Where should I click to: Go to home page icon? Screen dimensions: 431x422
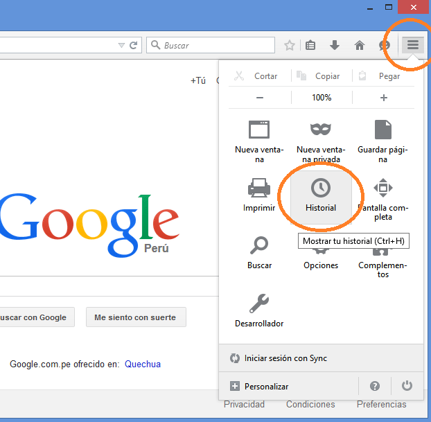point(359,45)
